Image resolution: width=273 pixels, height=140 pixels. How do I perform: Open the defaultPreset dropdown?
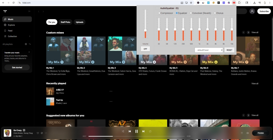(x=209, y=50)
